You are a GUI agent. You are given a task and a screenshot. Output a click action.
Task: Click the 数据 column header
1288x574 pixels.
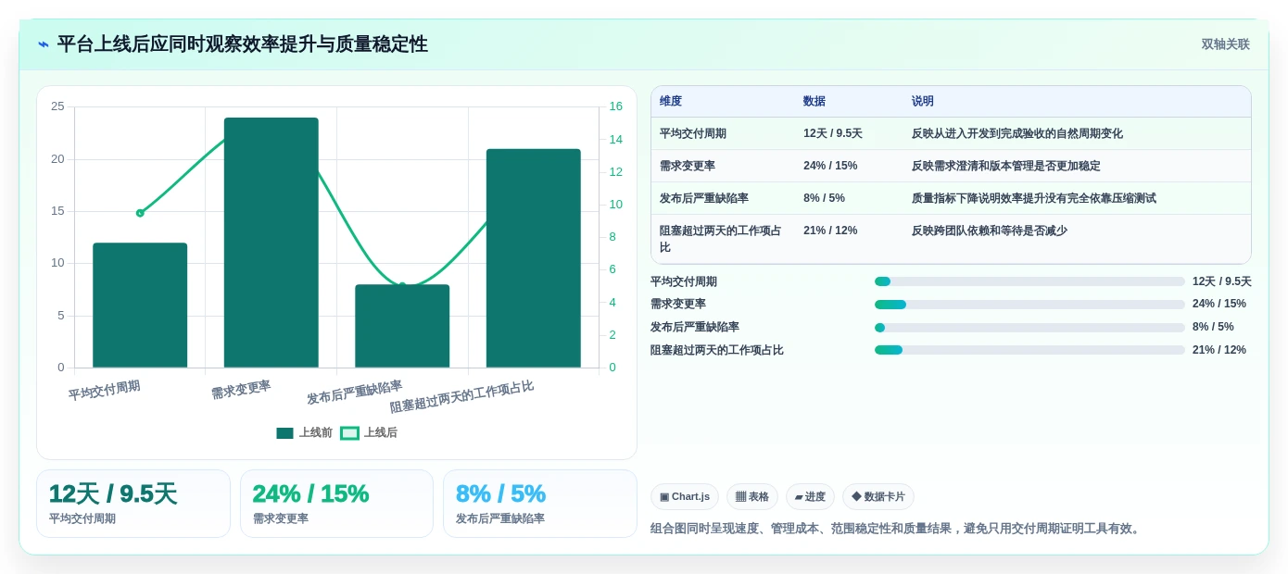tap(814, 101)
